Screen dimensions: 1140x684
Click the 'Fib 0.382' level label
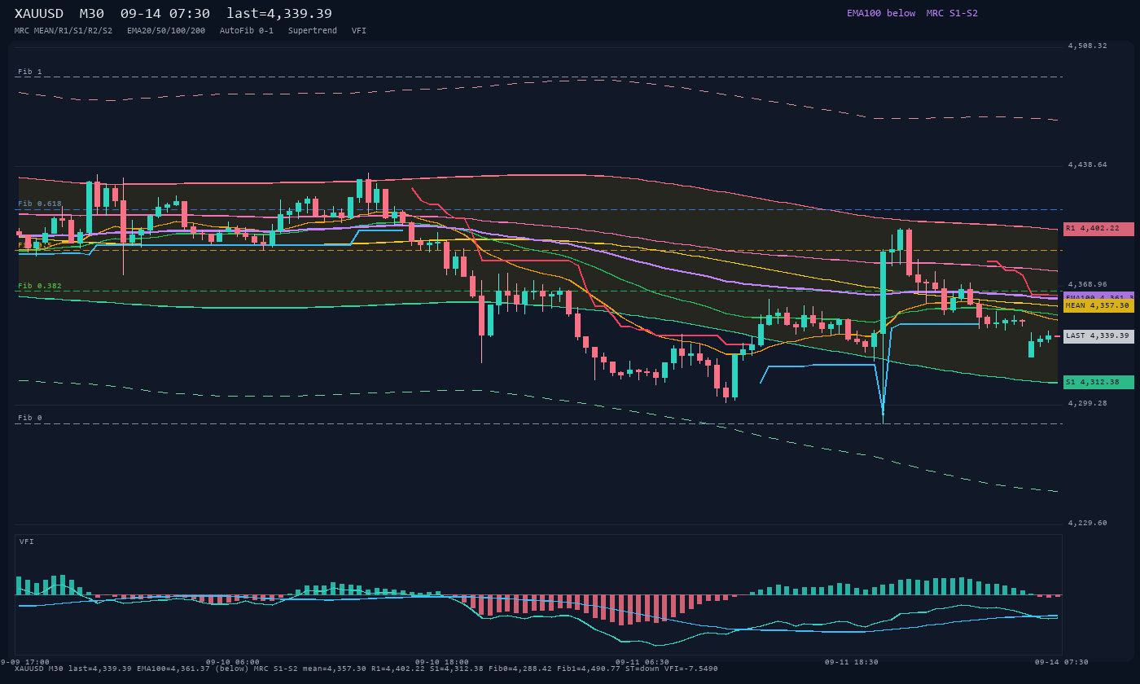(40, 286)
